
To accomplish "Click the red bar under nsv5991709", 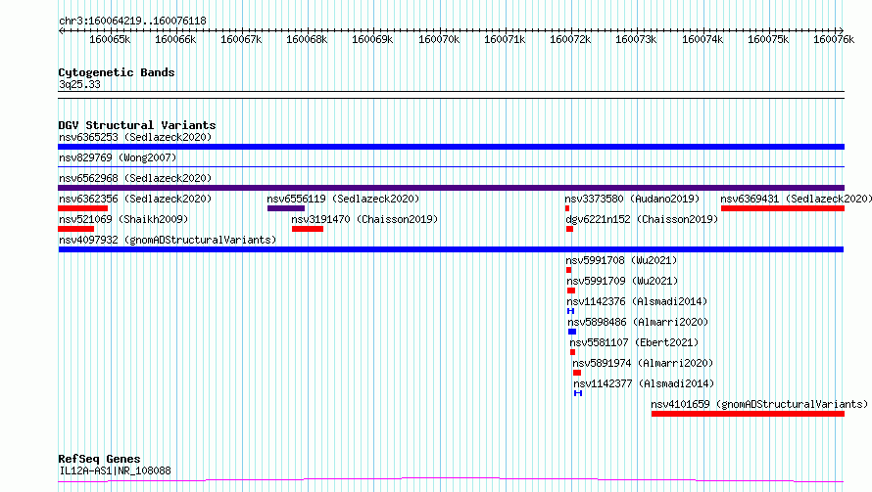I will point(571,291).
